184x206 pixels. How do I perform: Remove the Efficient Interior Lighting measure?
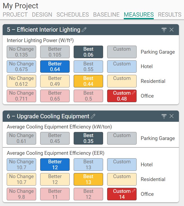pos(172,30)
